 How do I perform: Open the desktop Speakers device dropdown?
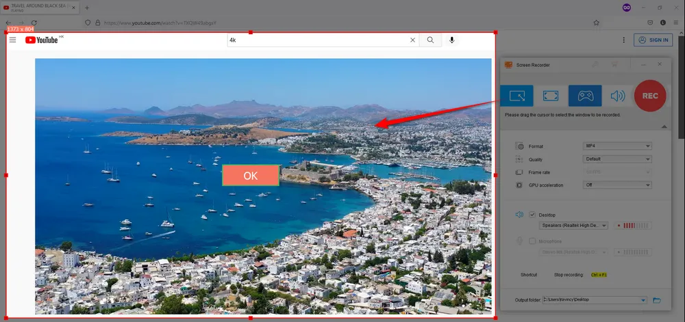click(x=573, y=225)
